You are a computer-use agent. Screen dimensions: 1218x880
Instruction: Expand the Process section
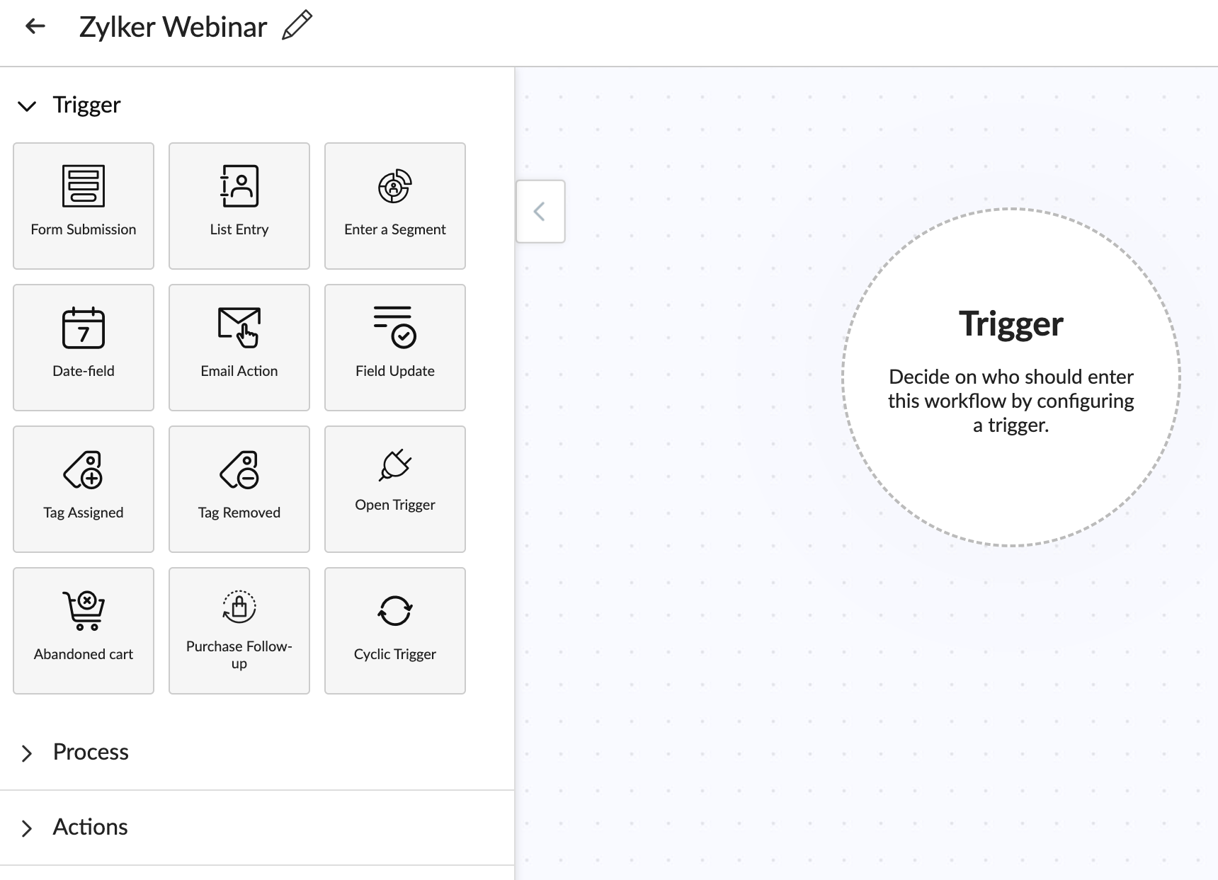pos(27,753)
